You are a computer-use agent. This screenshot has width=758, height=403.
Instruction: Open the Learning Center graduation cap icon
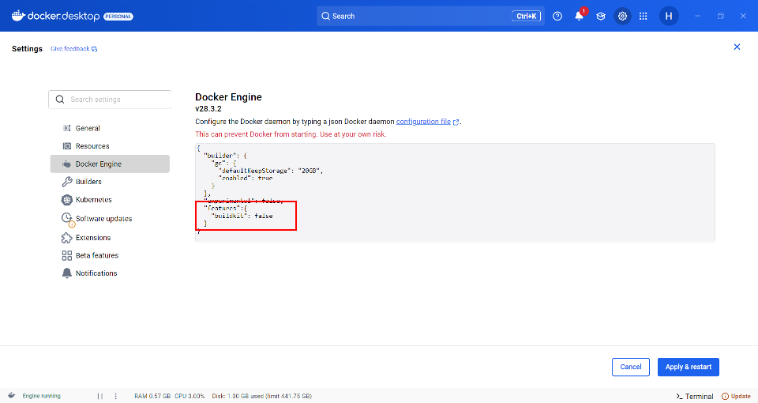(x=601, y=16)
